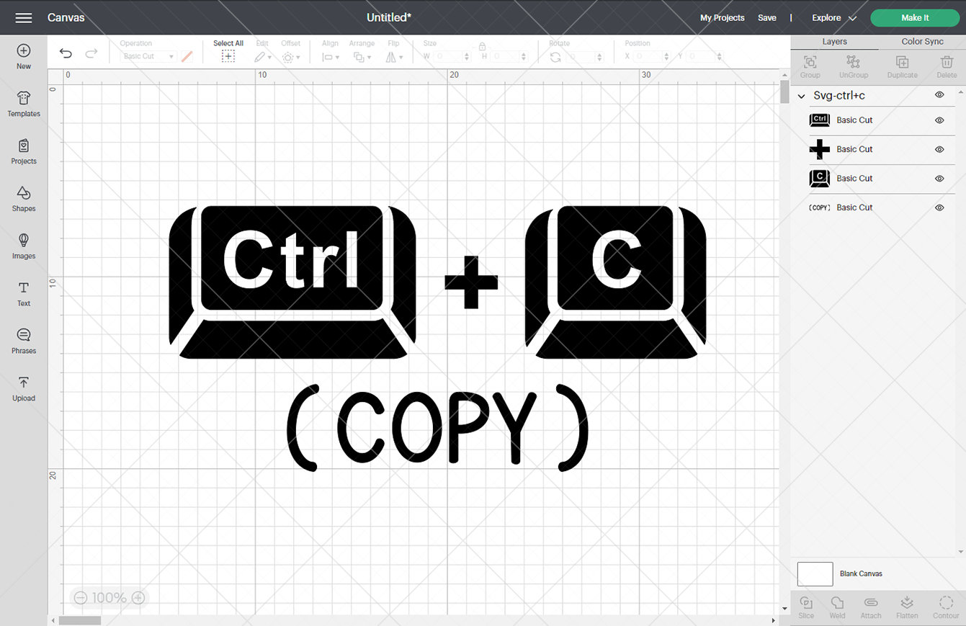
Task: Select the Contour tool
Action: click(946, 607)
